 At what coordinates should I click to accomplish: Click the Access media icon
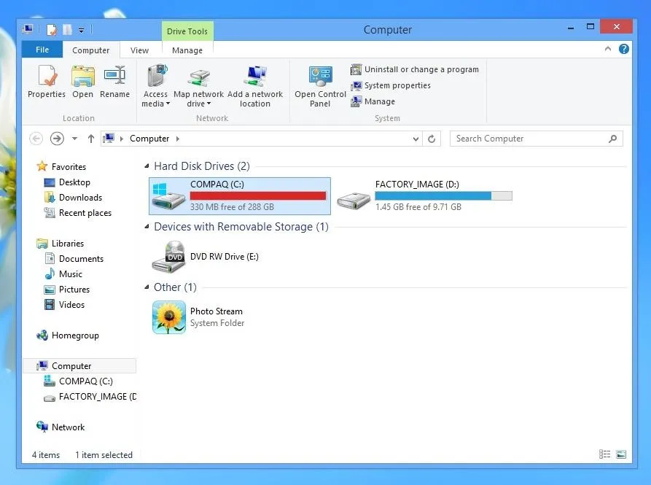point(157,76)
